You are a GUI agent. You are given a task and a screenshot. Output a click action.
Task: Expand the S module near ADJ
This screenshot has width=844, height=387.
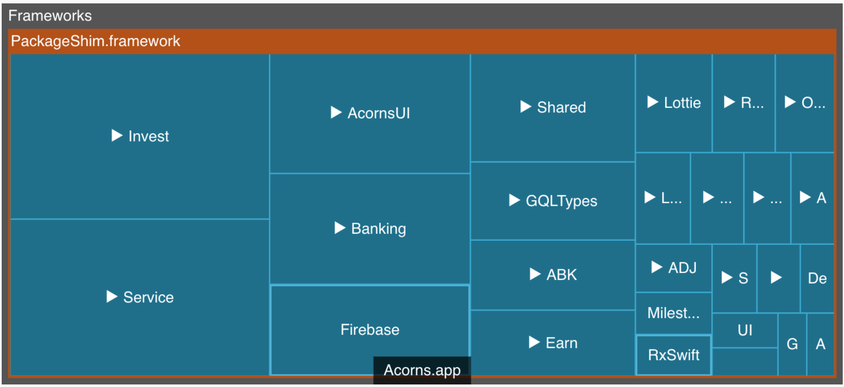coord(726,278)
